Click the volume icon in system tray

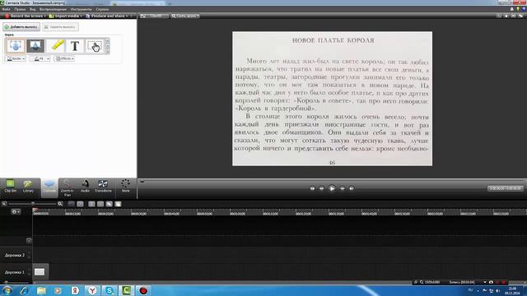(x=497, y=290)
